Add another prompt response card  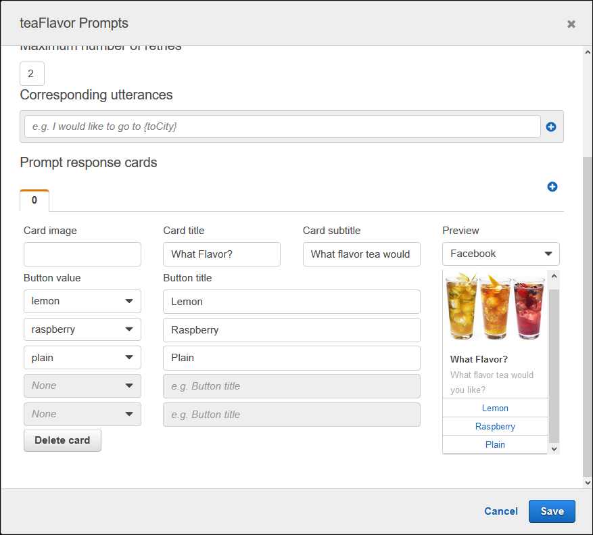[552, 187]
